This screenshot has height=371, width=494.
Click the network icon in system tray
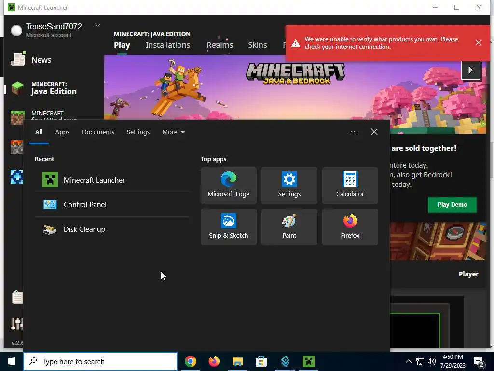pyautogui.click(x=420, y=361)
